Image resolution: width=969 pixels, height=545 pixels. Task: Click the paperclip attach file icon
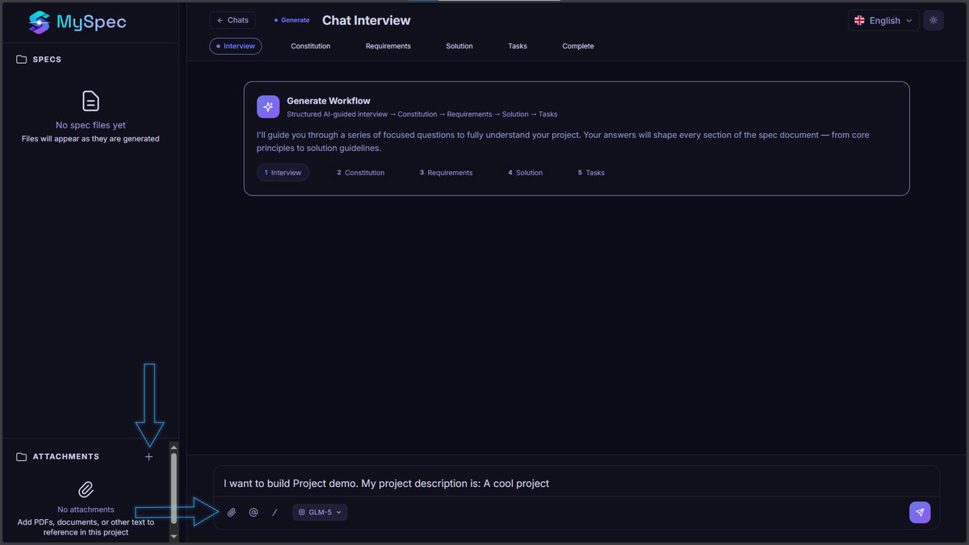click(232, 512)
